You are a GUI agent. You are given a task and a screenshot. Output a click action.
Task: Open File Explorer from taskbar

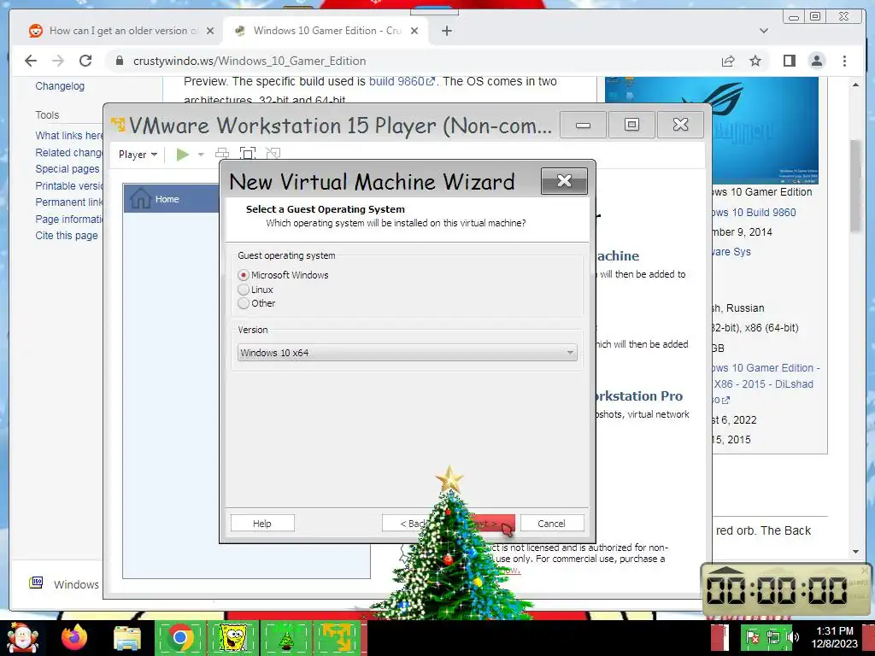click(127, 638)
